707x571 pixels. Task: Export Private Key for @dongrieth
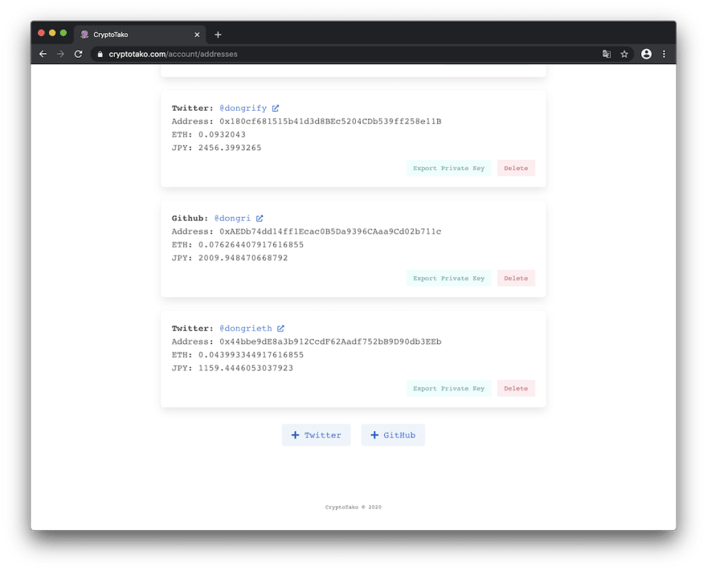(448, 389)
